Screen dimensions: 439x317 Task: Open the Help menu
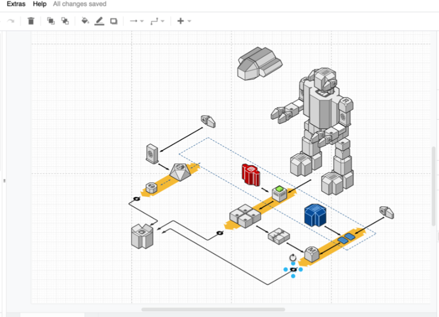(x=39, y=4)
